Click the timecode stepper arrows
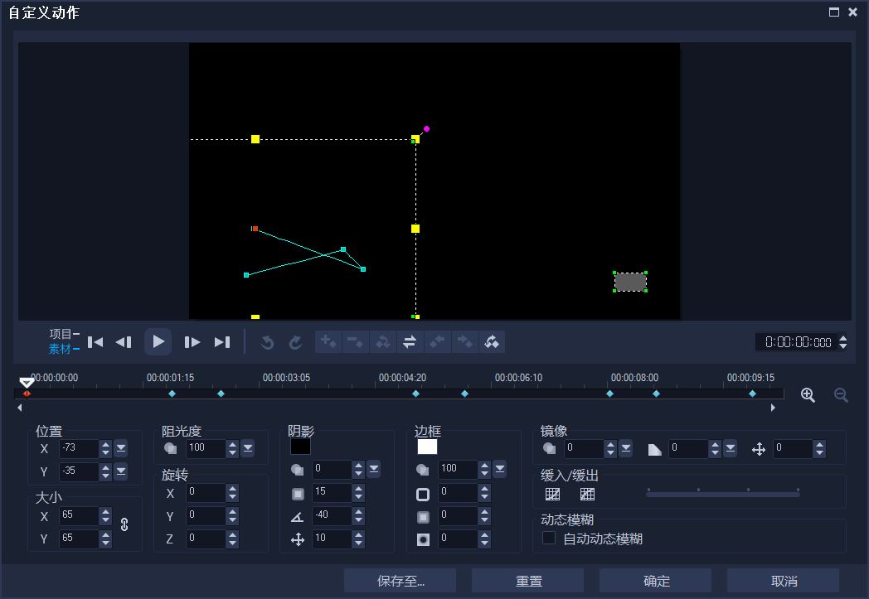 [x=842, y=341]
